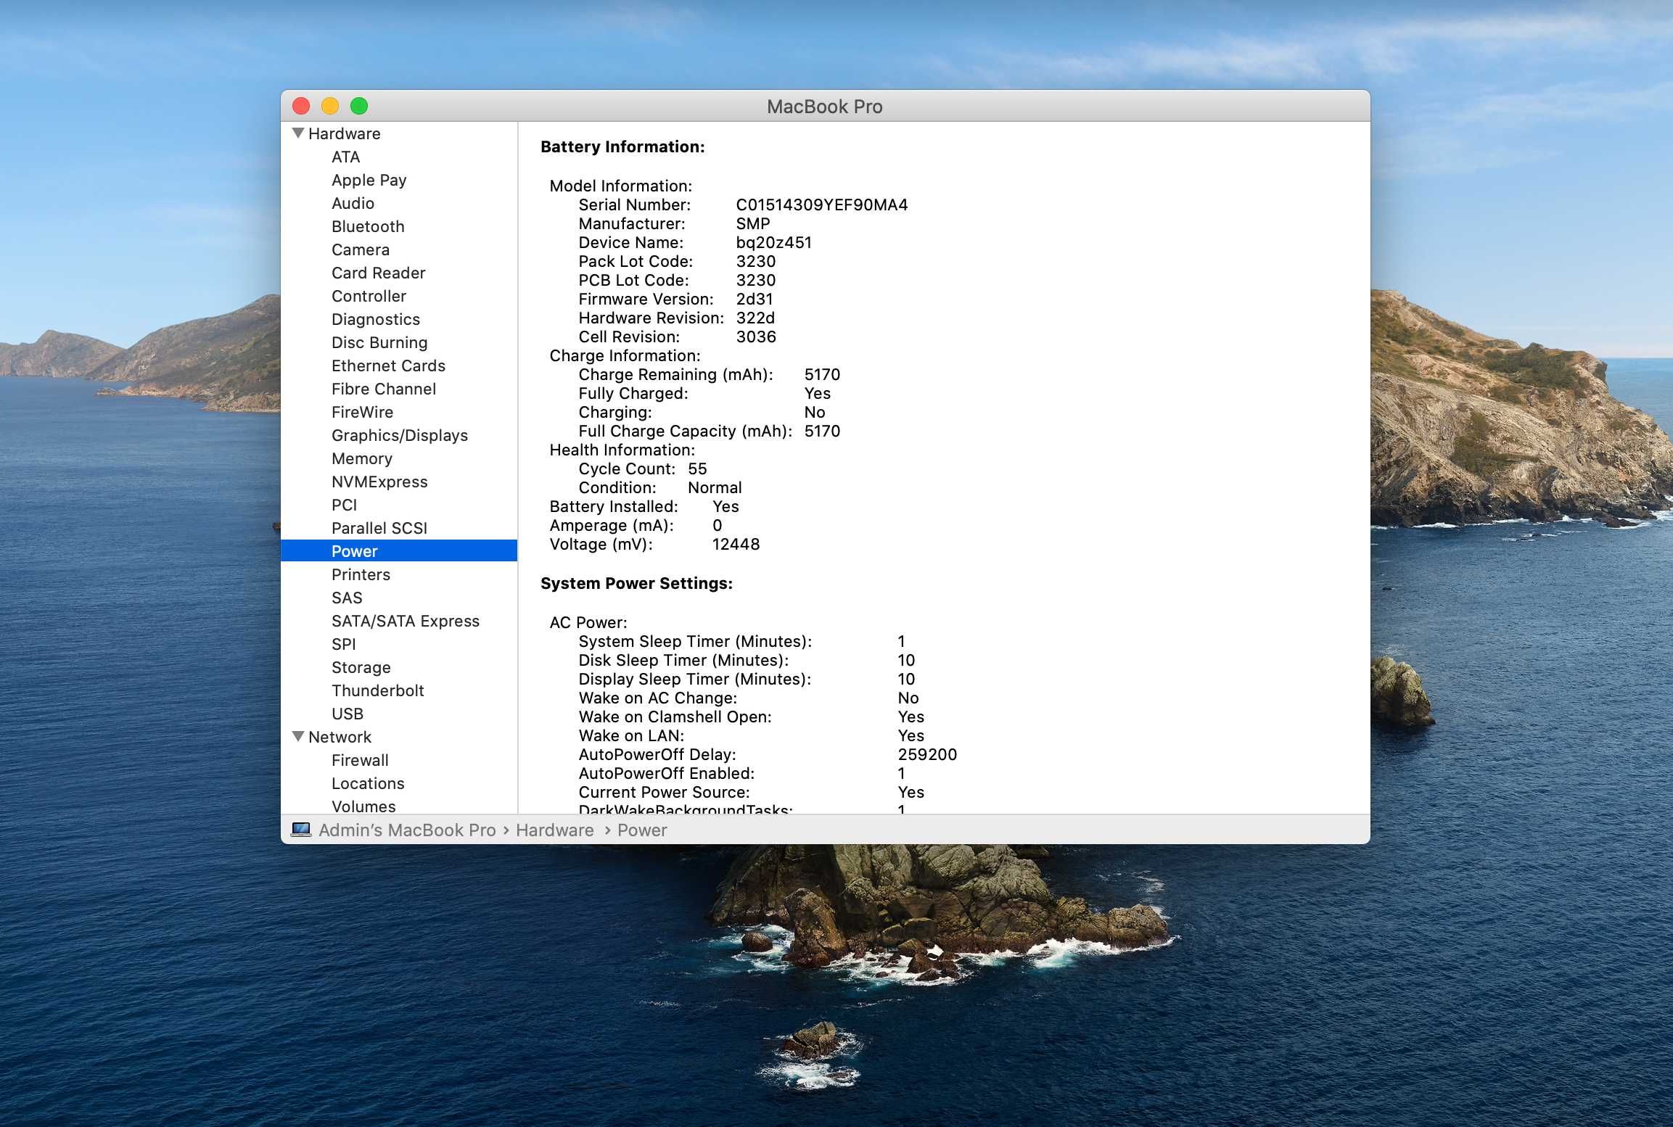Viewport: 1673px width, 1127px height.
Task: Open the FireWire section
Action: (x=362, y=412)
